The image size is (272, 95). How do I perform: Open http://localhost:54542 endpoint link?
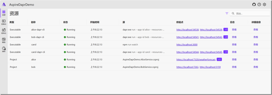[211, 37]
